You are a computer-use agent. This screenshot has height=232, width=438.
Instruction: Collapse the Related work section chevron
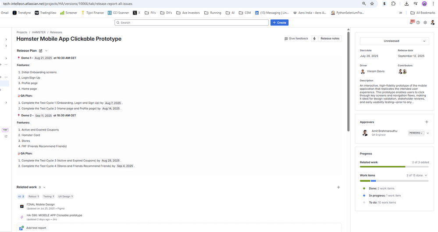point(44,187)
